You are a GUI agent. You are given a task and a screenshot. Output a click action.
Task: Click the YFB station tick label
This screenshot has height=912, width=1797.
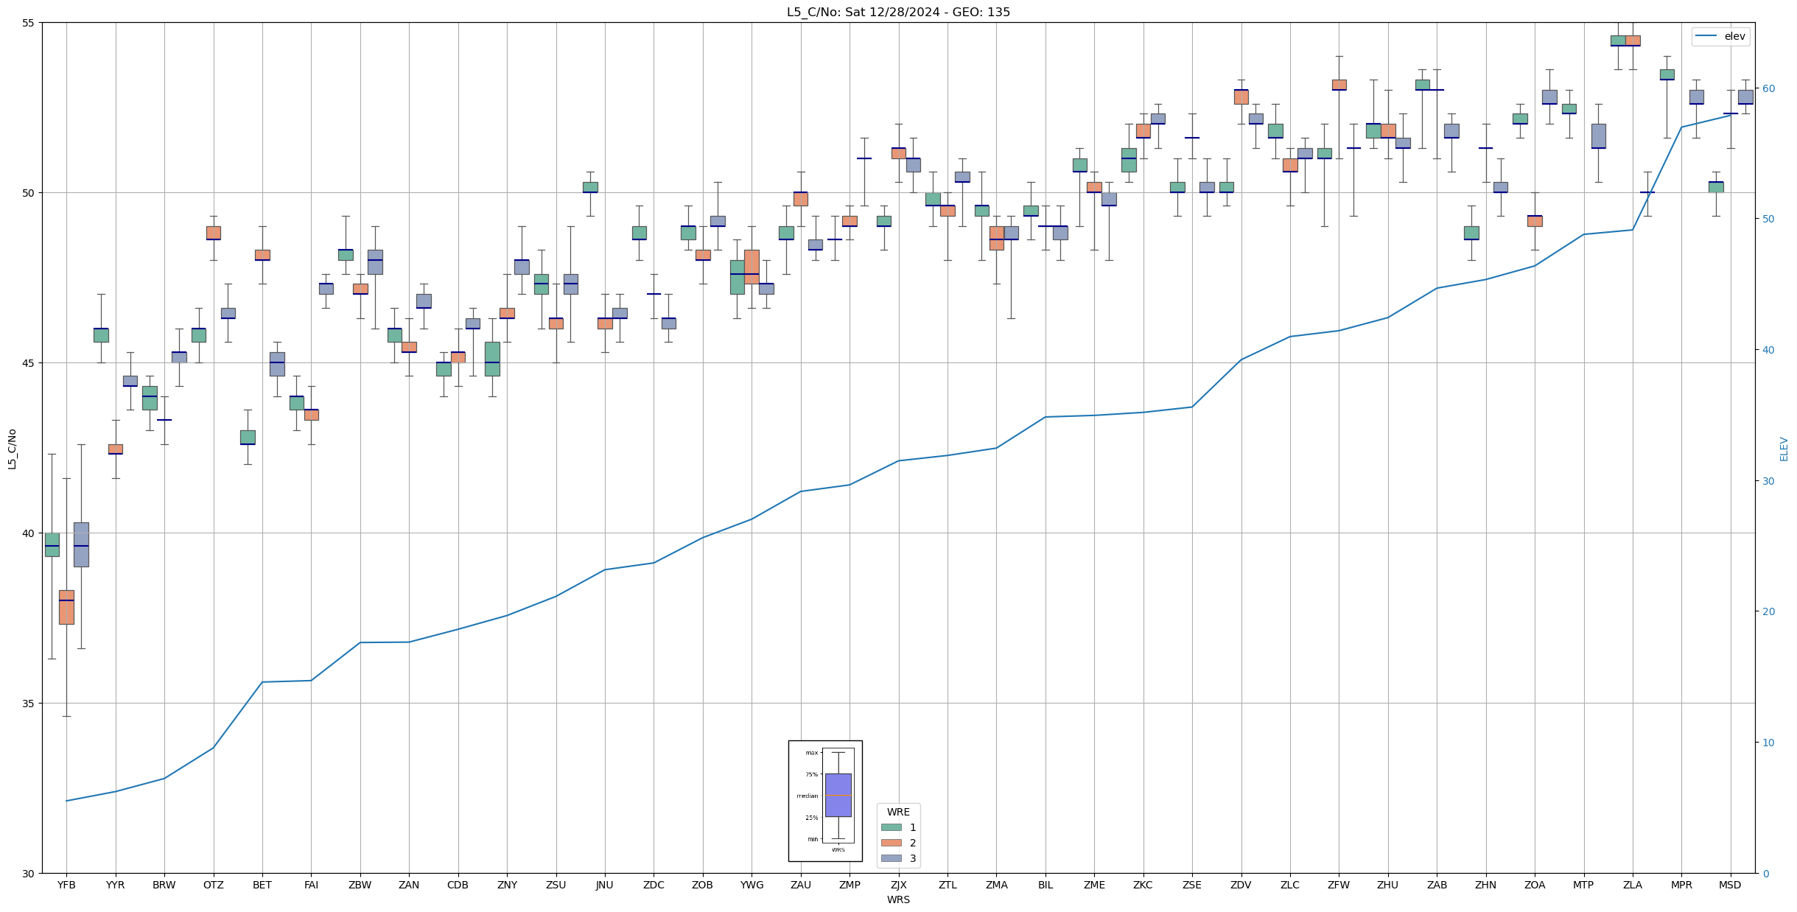(x=66, y=885)
